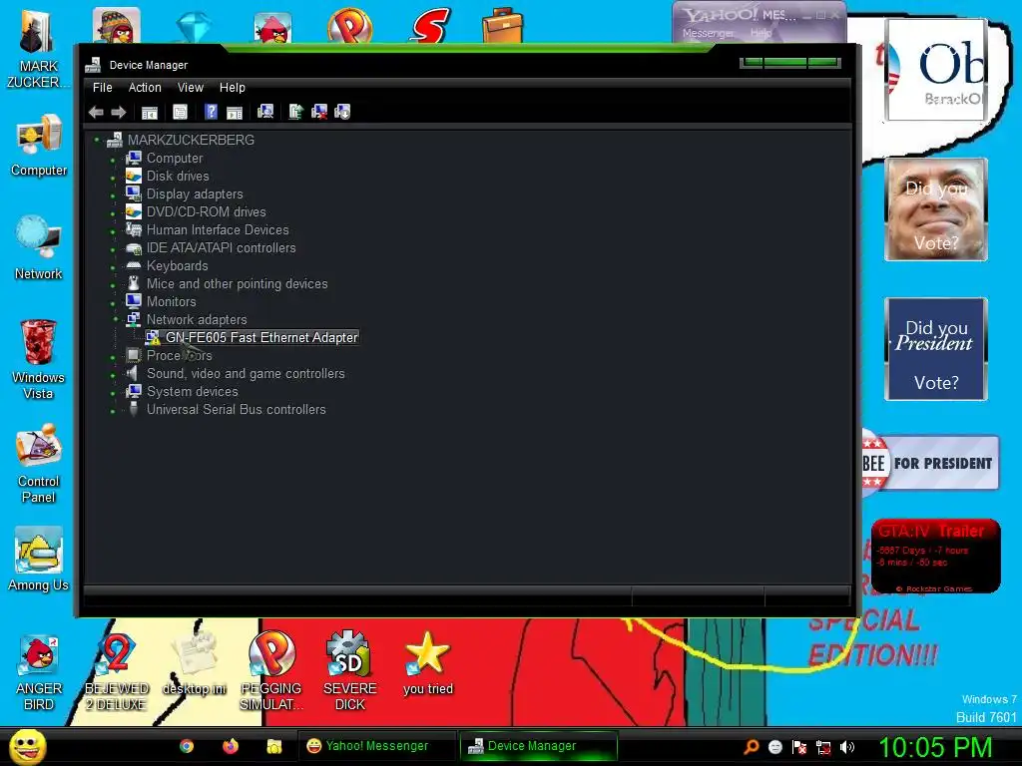Expand the Display adapters category
The width and height of the screenshot is (1022, 766).
pos(113,194)
